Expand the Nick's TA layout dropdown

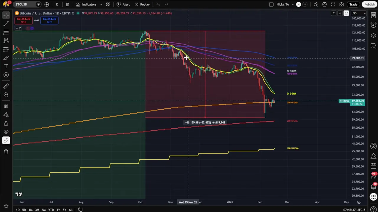tap(294, 4)
